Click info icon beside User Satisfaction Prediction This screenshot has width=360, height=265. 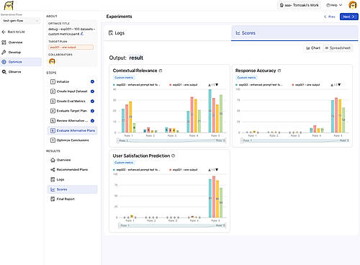point(174,156)
